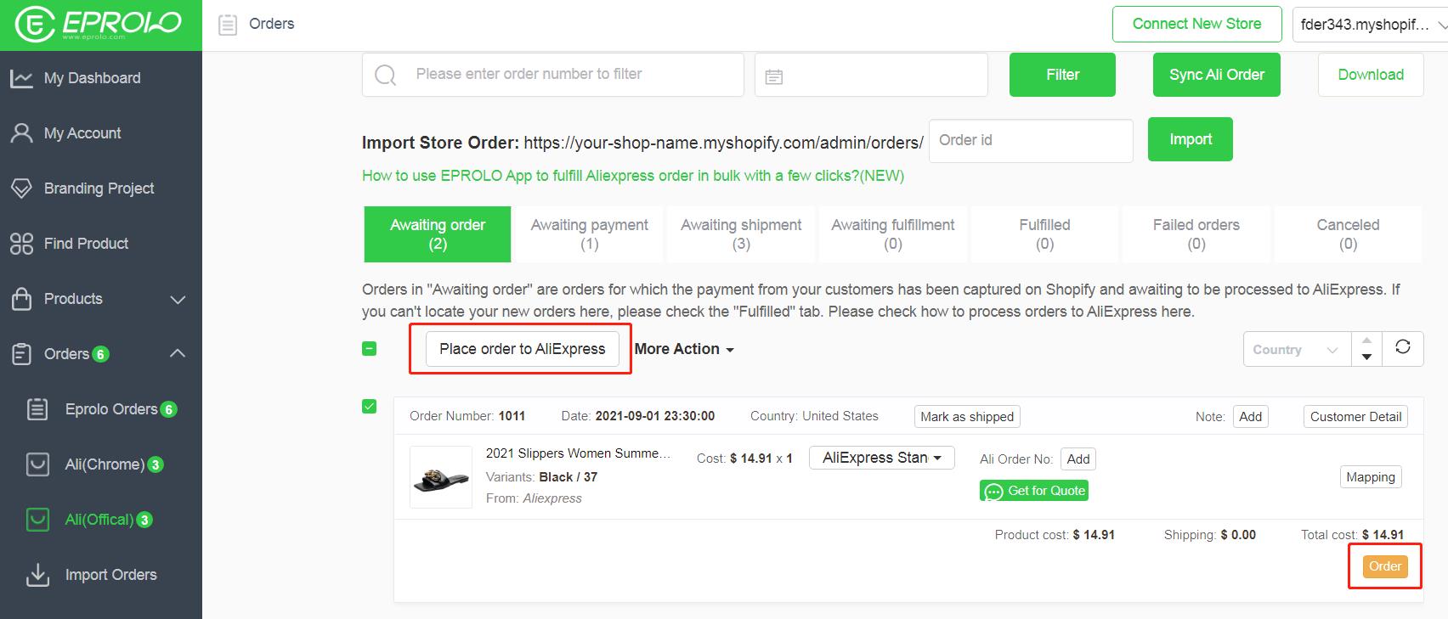Open the Country sort dropdown
Viewport: 1448px width, 619px height.
pyautogui.click(x=1297, y=350)
